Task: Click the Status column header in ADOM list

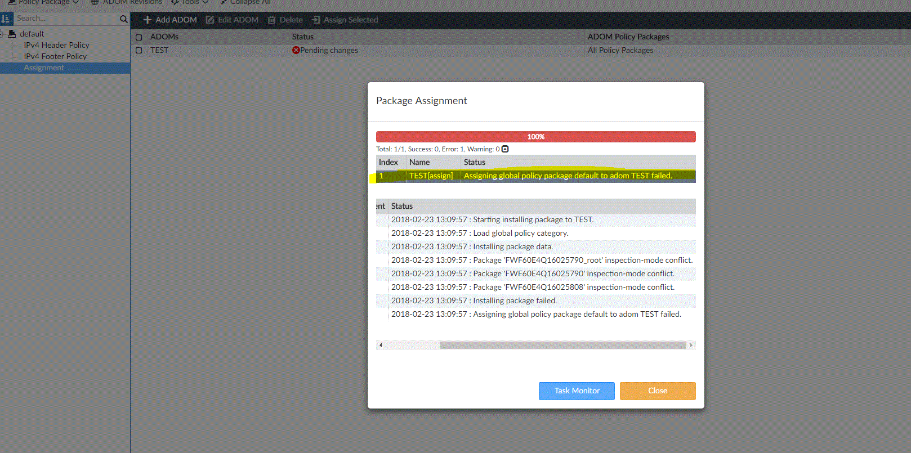Action: pyautogui.click(x=303, y=37)
